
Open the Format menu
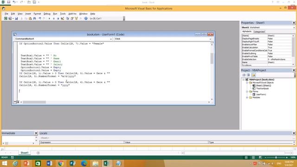coord(37,14)
